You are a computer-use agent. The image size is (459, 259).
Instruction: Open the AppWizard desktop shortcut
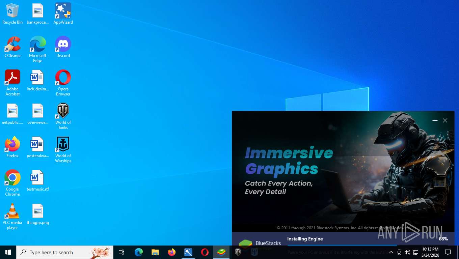coord(63,14)
